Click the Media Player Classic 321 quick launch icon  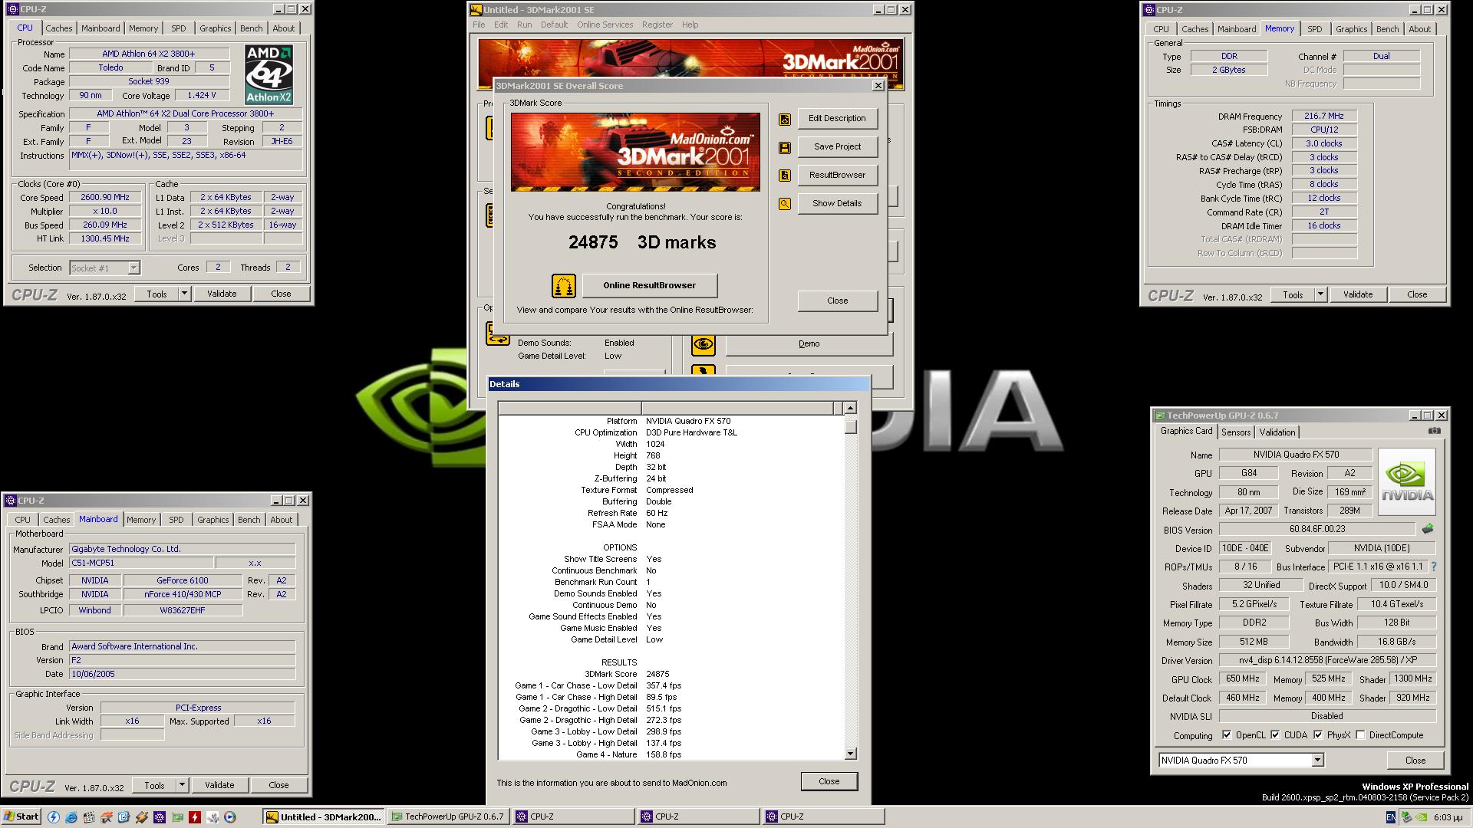click(x=89, y=817)
